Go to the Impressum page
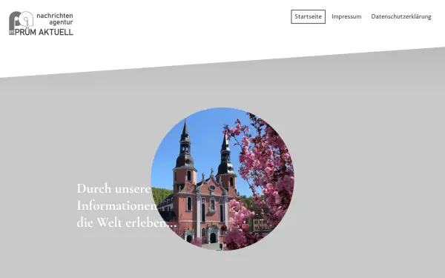 click(346, 17)
